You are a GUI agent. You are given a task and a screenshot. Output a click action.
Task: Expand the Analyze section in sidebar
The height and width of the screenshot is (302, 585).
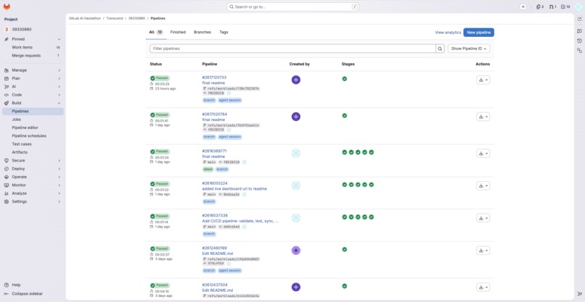[33, 193]
